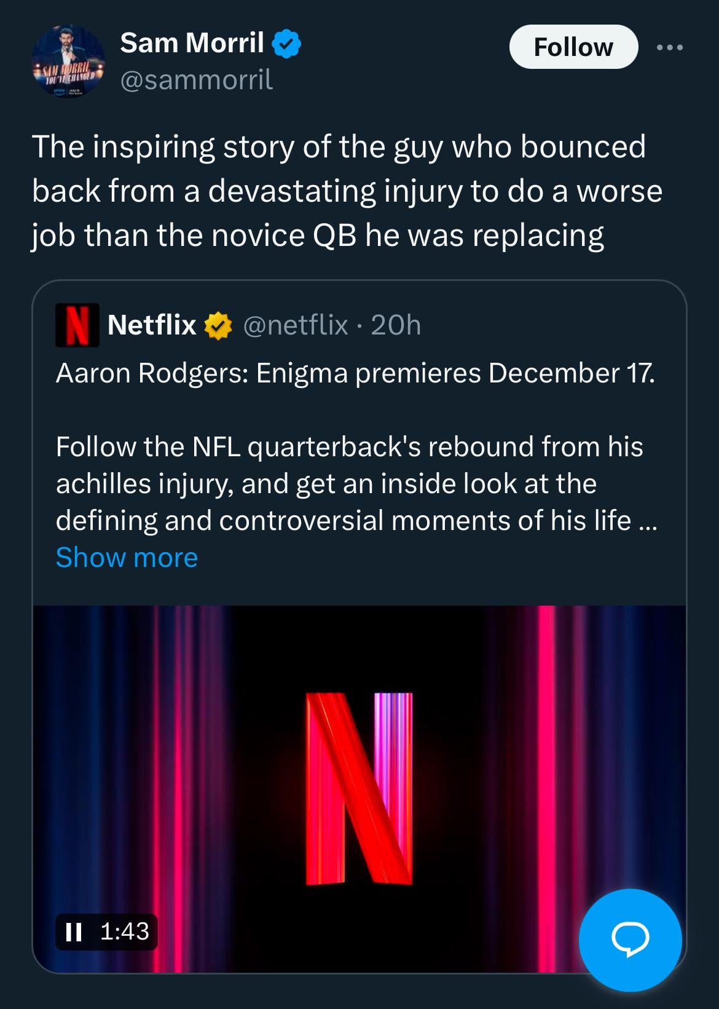Tap the Netflix logo avatar
The width and height of the screenshot is (719, 1009).
coord(77,325)
